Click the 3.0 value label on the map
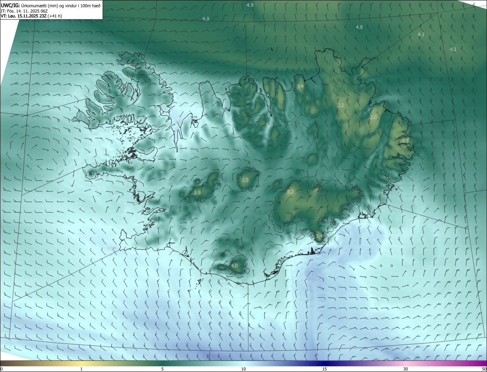This screenshot has height=372, width=487. 373,118
